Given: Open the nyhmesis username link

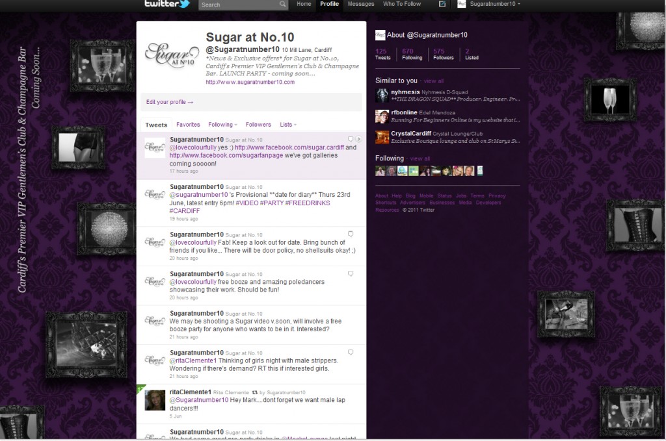Looking at the screenshot, I should 405,92.
